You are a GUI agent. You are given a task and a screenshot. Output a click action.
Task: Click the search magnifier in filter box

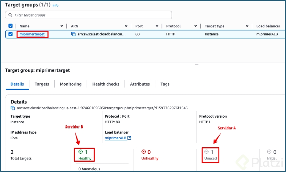pos(10,15)
